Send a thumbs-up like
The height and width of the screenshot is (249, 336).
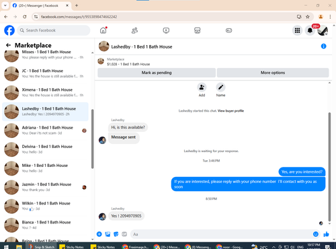click(x=327, y=234)
